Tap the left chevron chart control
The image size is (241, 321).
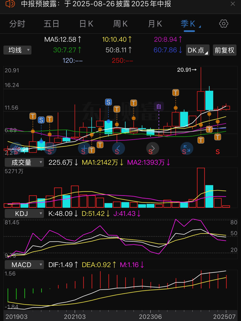pyautogui.click(x=118, y=148)
